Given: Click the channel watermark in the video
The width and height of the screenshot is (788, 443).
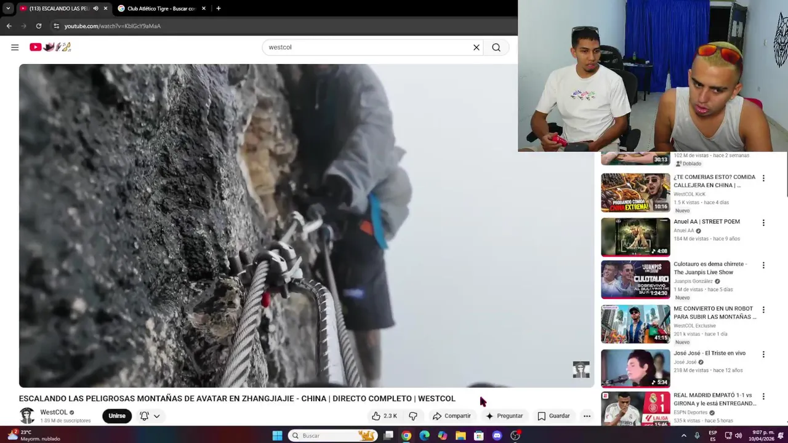Looking at the screenshot, I should click(581, 369).
